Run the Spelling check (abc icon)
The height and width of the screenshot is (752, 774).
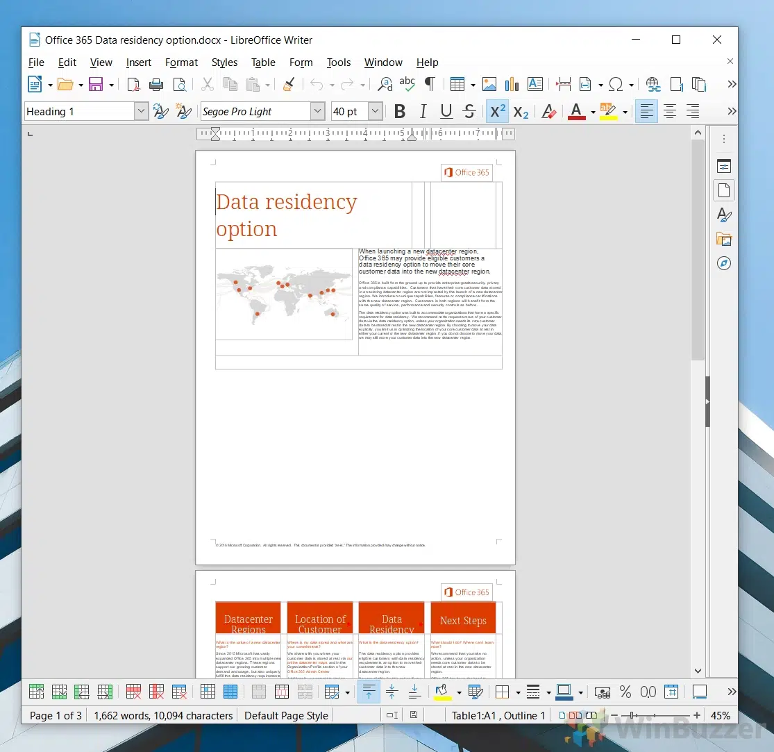coord(407,85)
